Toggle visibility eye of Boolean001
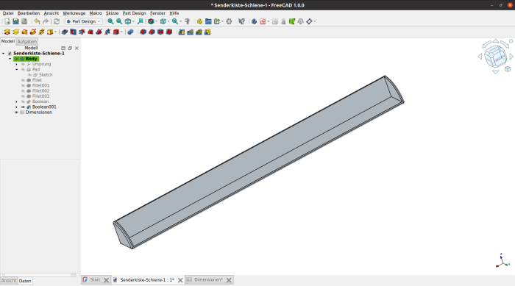This screenshot has width=515, height=286. pyautogui.click(x=23, y=107)
